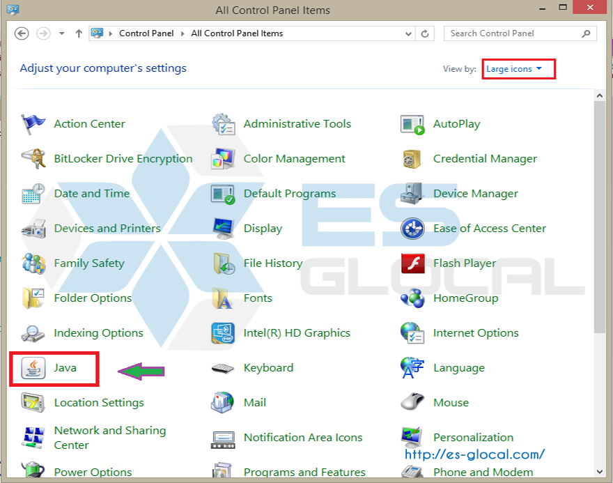613x483 pixels.
Task: Open the Personalization icon
Action: point(412,438)
